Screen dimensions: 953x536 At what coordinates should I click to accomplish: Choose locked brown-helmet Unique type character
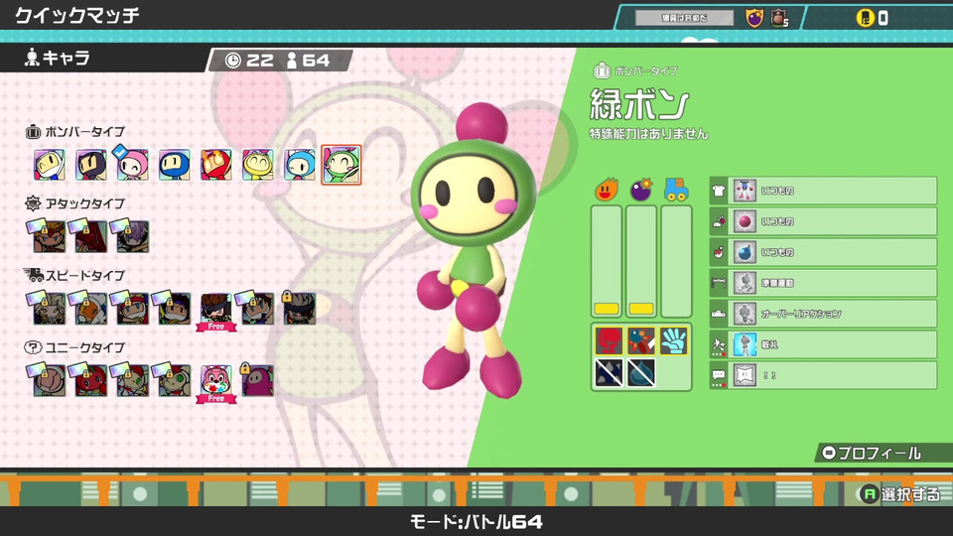pos(50,380)
